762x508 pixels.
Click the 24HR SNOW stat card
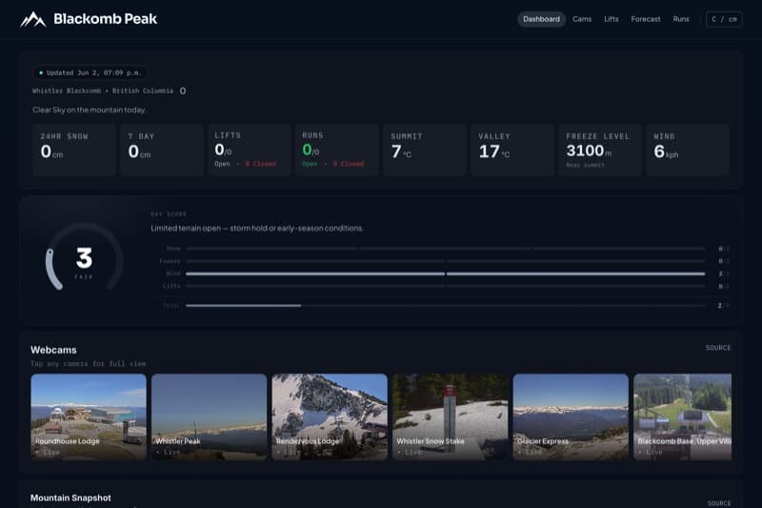pos(74,150)
